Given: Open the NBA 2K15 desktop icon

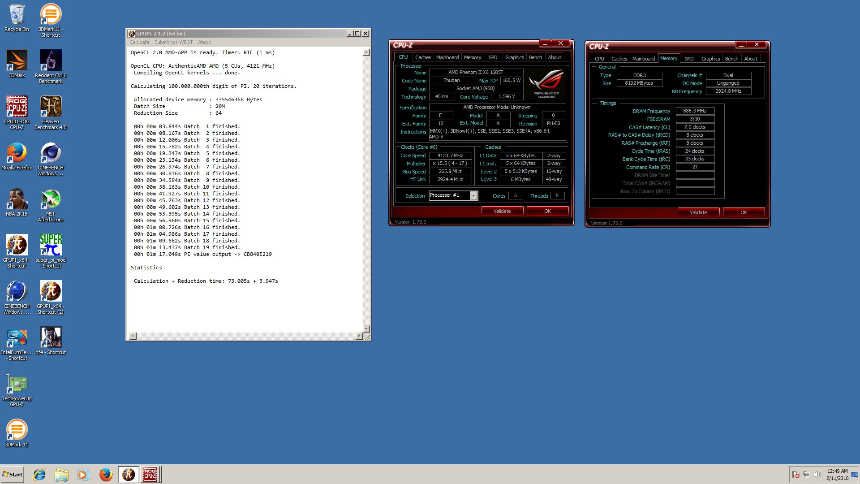Looking at the screenshot, I should coord(17,203).
